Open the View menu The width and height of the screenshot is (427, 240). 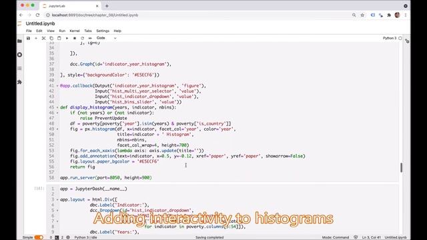(51, 31)
